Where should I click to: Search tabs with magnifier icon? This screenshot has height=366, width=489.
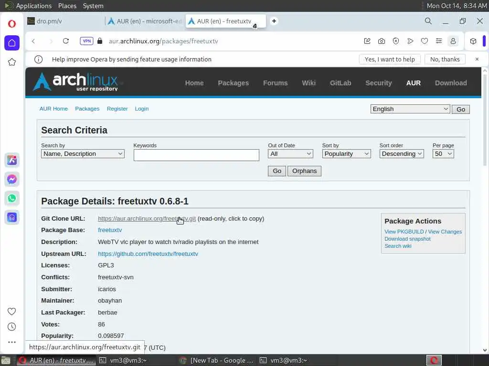click(428, 21)
